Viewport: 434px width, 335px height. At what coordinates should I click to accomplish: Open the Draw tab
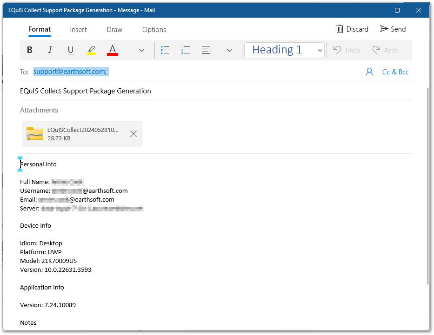[x=114, y=29]
